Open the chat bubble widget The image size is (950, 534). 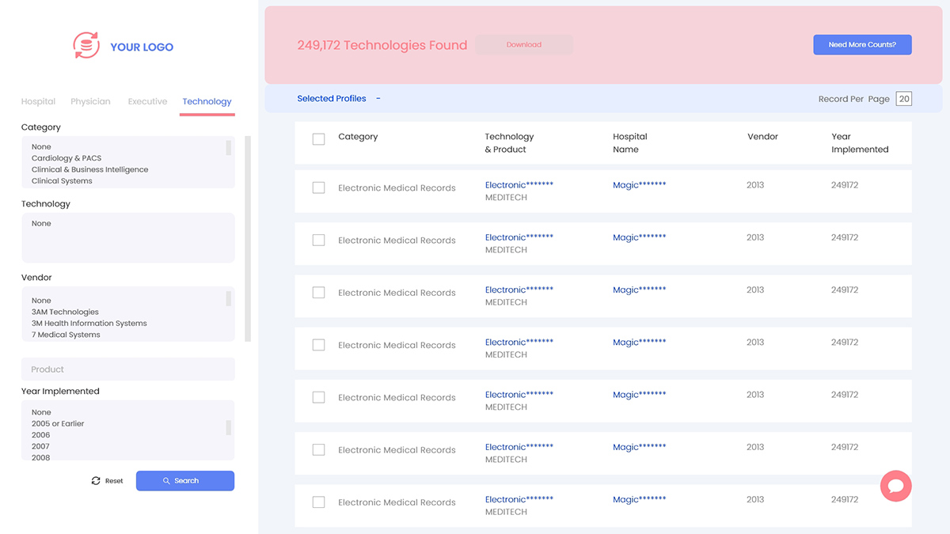pyautogui.click(x=895, y=486)
